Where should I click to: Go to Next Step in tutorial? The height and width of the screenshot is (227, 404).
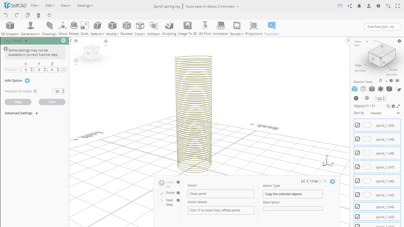(162, 201)
